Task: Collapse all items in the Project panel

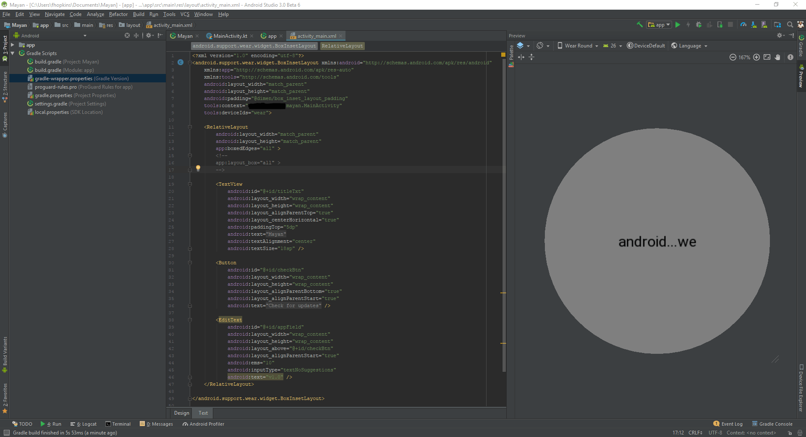Action: tap(136, 36)
